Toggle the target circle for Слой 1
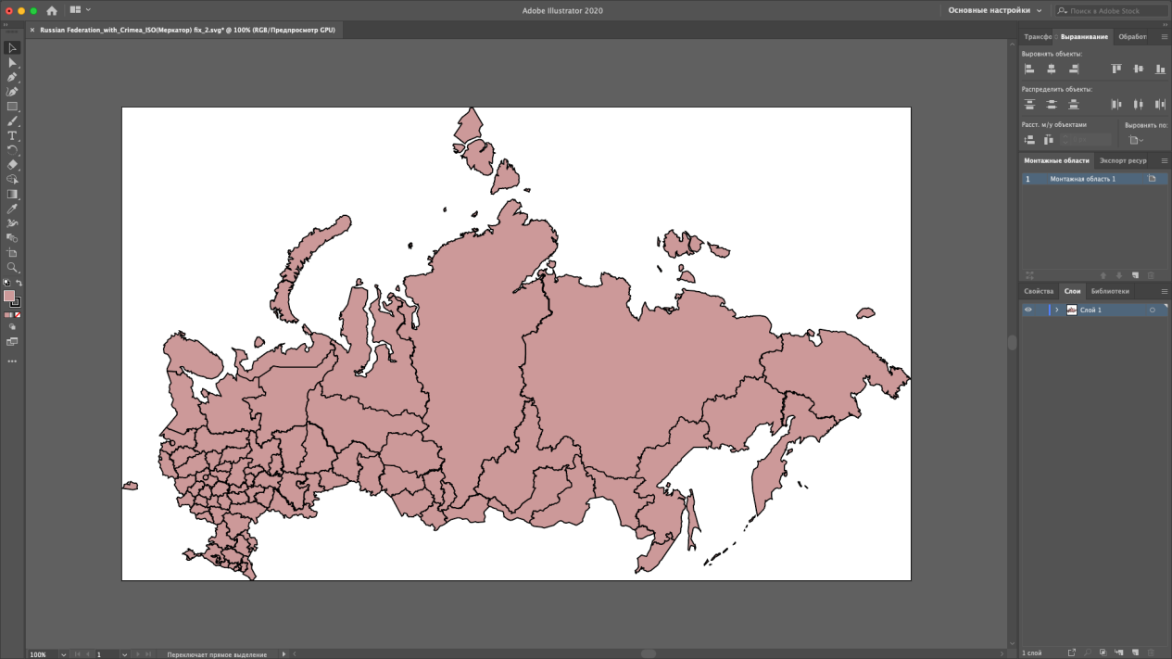The height and width of the screenshot is (659, 1172). click(1153, 310)
